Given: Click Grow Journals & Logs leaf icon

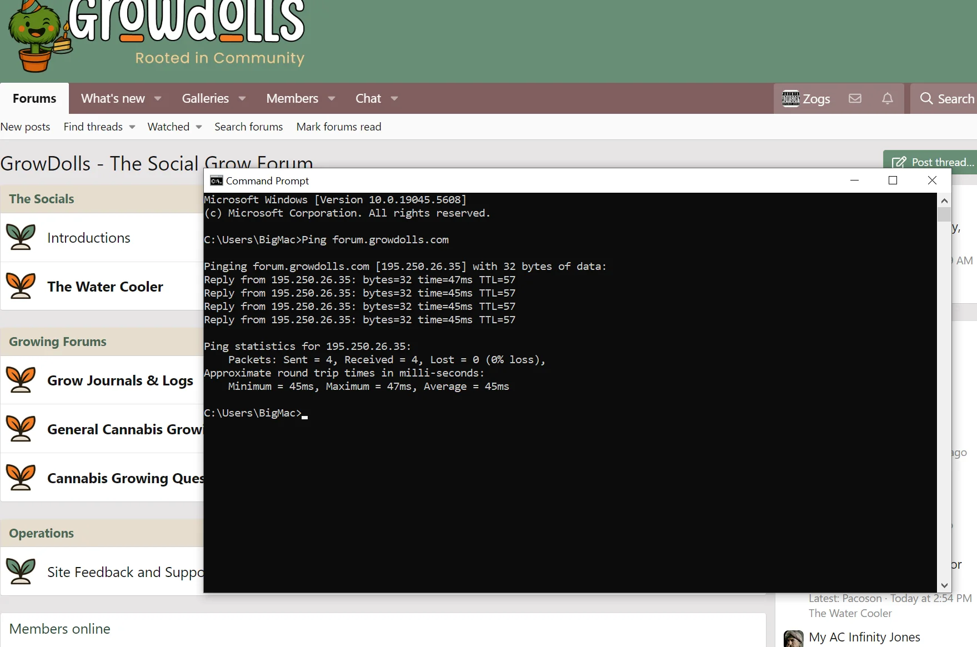Looking at the screenshot, I should [x=21, y=380].
